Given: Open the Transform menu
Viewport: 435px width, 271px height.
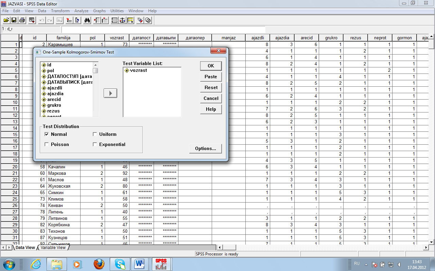Looking at the screenshot, I should point(60,11).
